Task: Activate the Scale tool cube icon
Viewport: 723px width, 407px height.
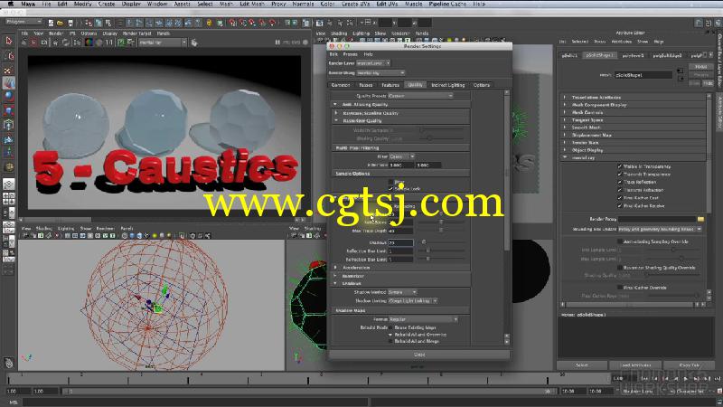Action: tap(9, 110)
